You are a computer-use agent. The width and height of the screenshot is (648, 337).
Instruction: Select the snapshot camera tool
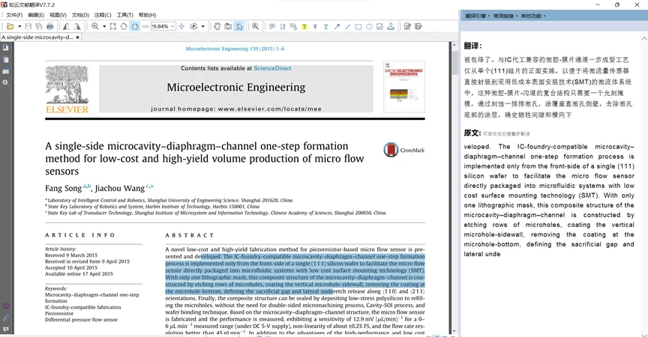pyautogui.click(x=228, y=26)
